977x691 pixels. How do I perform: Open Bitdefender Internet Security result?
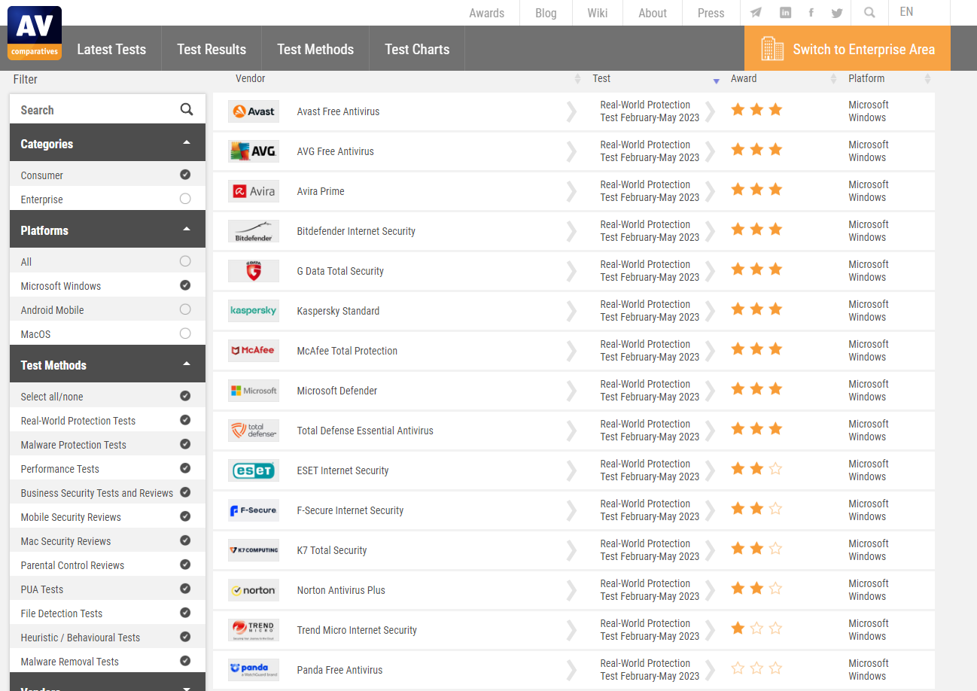(356, 231)
